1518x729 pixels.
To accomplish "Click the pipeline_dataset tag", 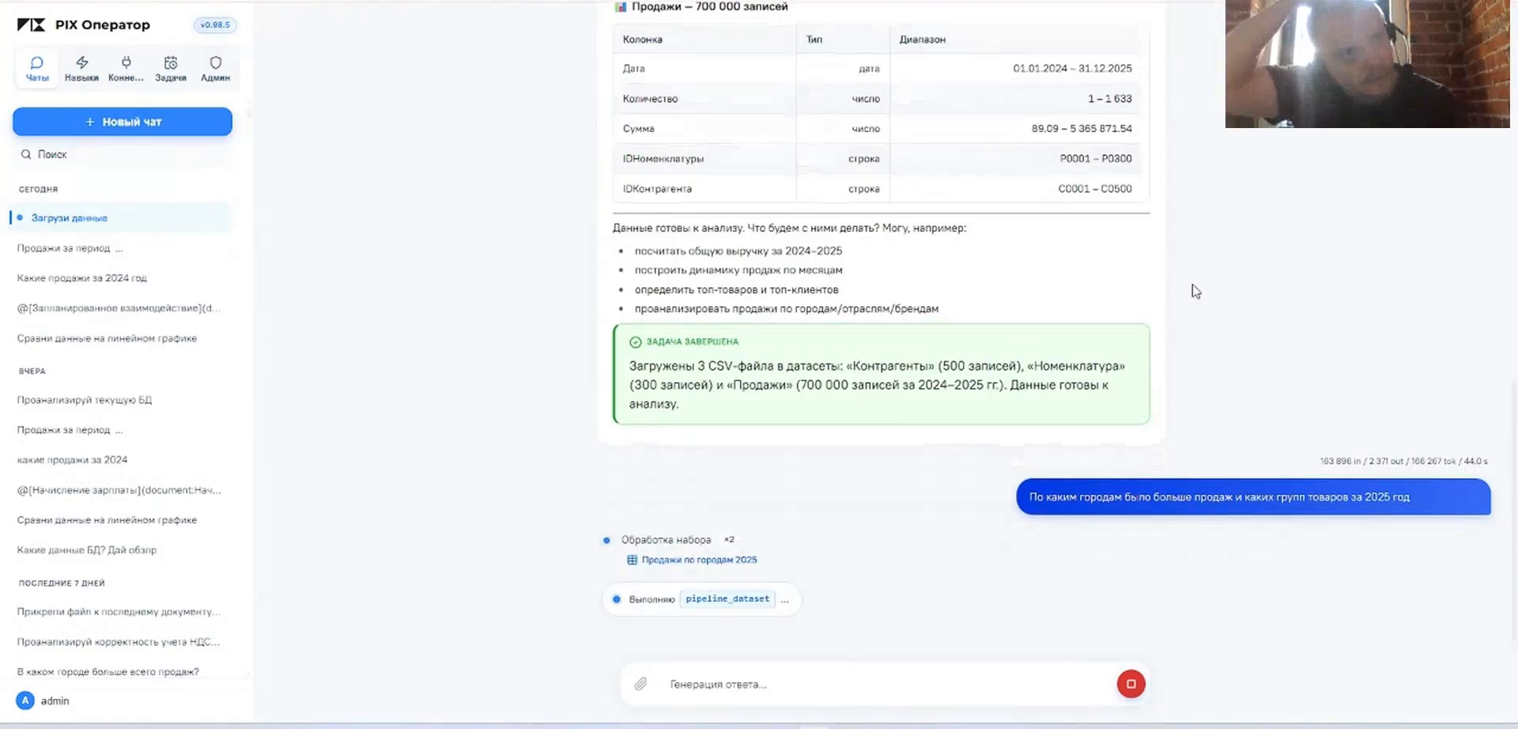I will coord(727,599).
